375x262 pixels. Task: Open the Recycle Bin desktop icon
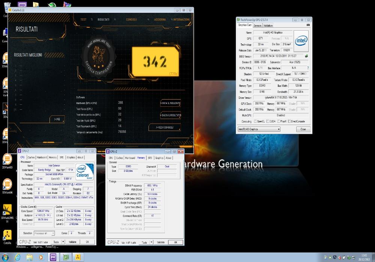pos(7,7)
